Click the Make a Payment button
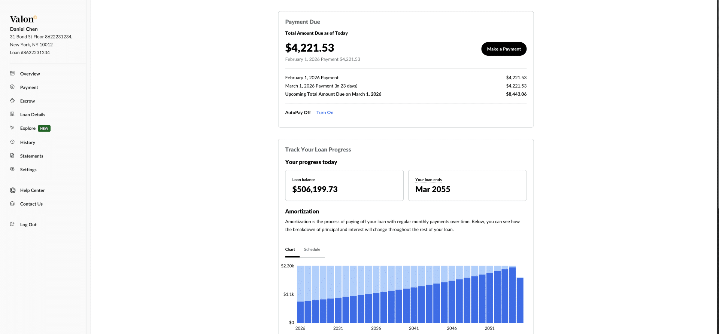719x334 pixels. point(504,49)
